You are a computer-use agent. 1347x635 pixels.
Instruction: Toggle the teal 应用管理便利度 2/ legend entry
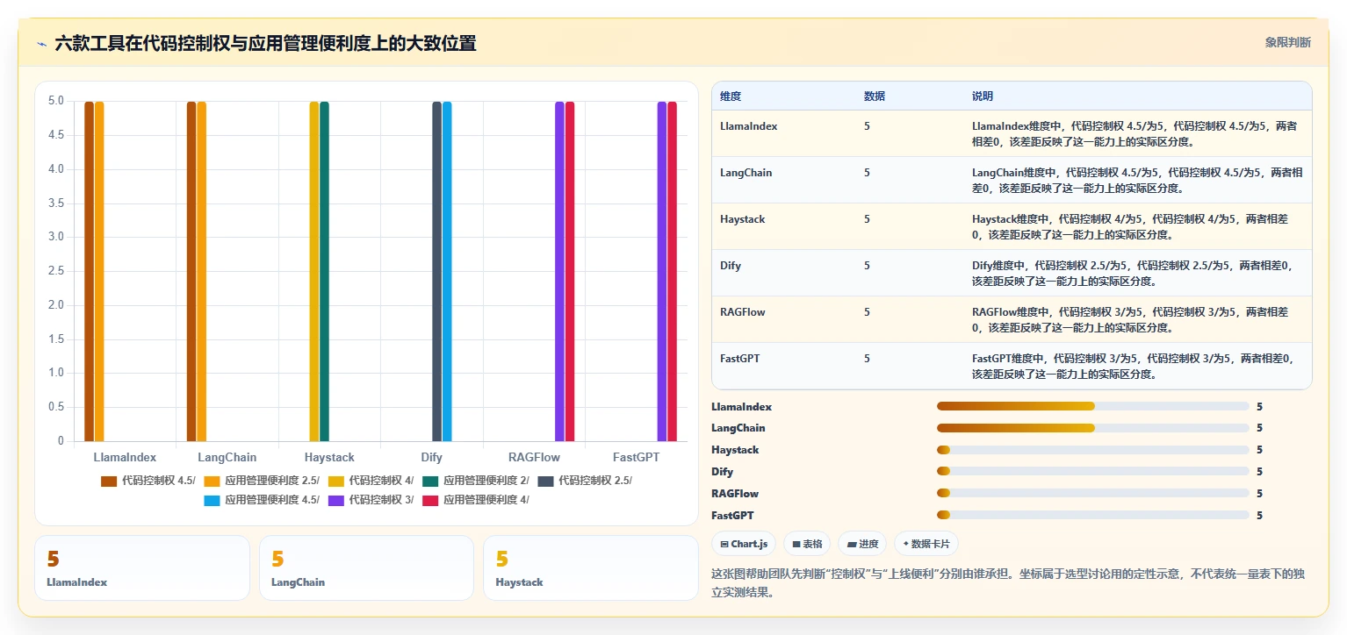476,481
